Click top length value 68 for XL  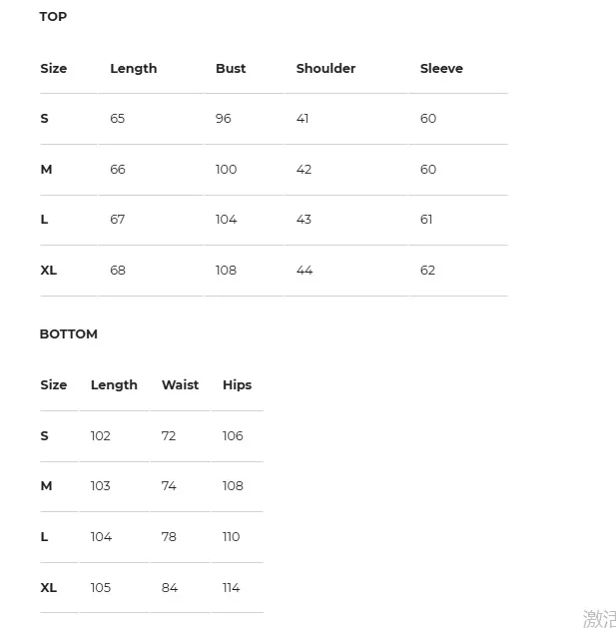coord(118,271)
